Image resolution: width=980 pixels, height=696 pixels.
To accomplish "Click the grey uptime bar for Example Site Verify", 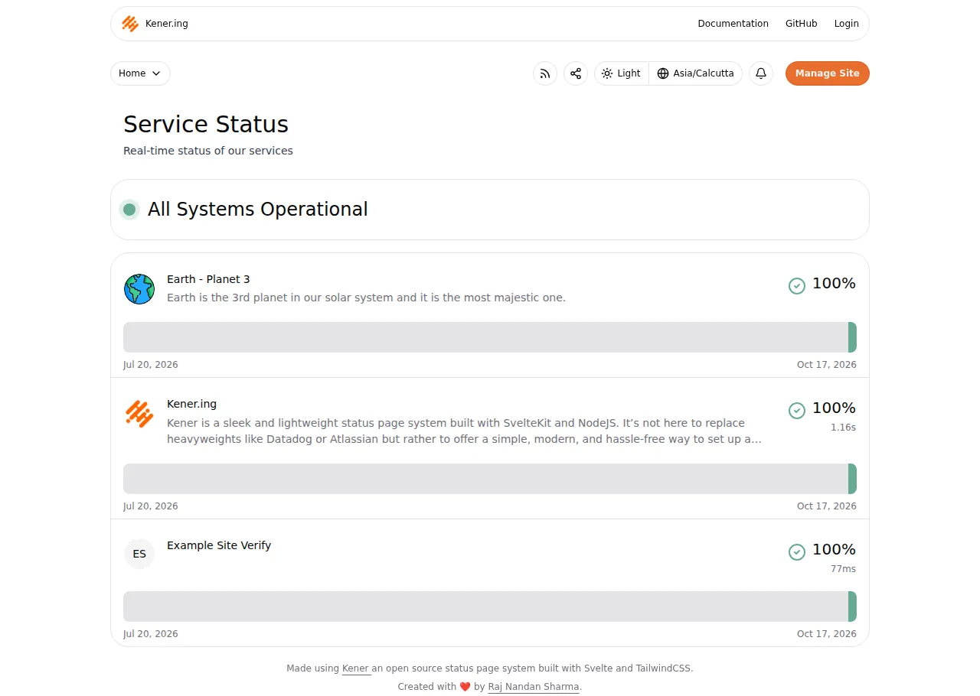I will click(485, 607).
